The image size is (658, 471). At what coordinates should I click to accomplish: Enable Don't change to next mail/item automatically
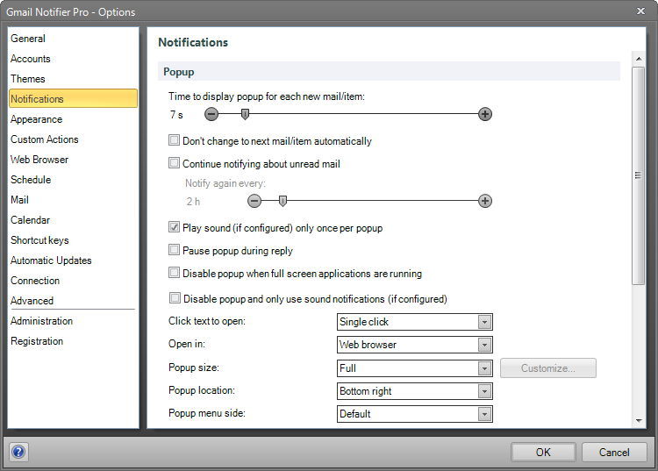(x=174, y=140)
